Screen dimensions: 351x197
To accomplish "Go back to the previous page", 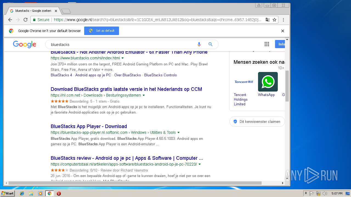I will pos(10,20).
